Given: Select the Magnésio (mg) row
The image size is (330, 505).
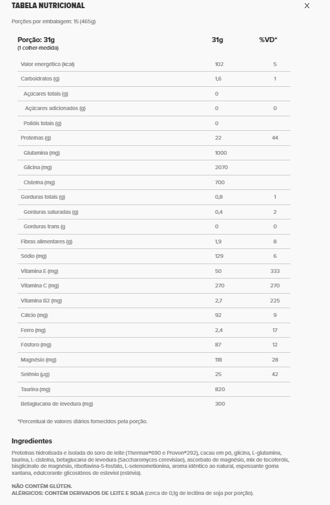Looking at the screenshot, I should 154,360.
